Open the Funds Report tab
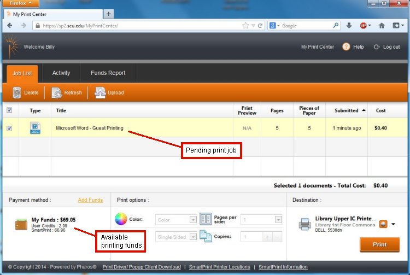Screen dimensions: 410x275 coord(108,73)
